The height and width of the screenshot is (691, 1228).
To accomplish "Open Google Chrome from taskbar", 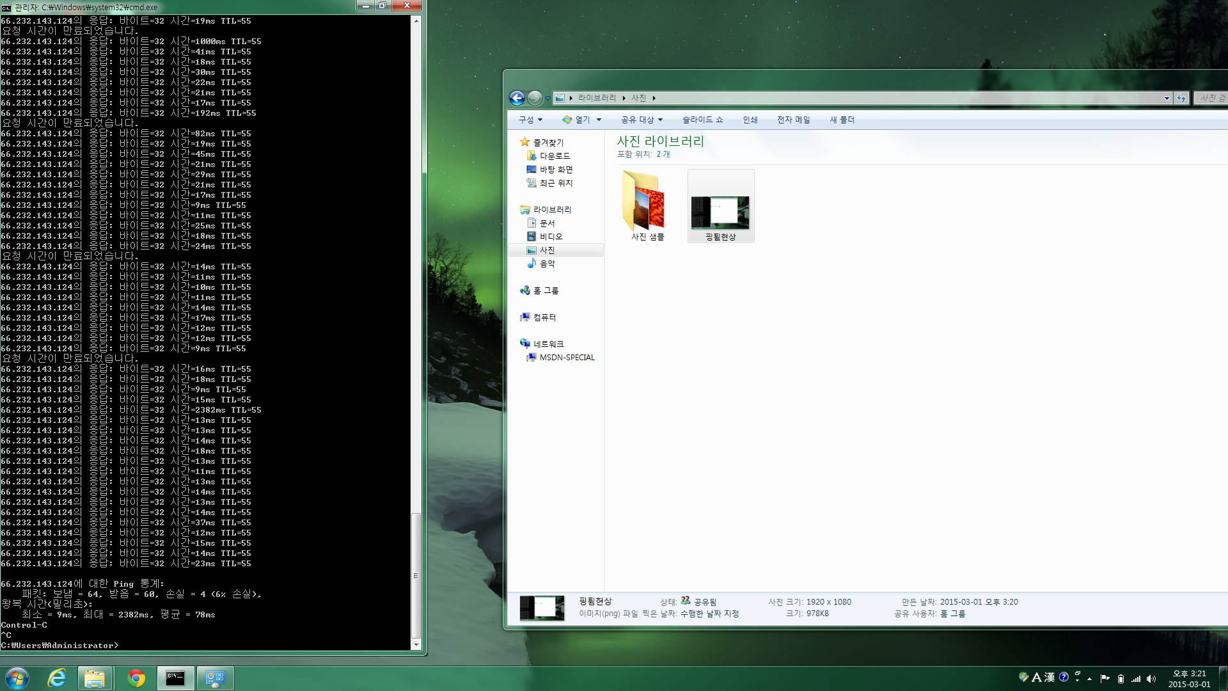I will click(x=136, y=678).
